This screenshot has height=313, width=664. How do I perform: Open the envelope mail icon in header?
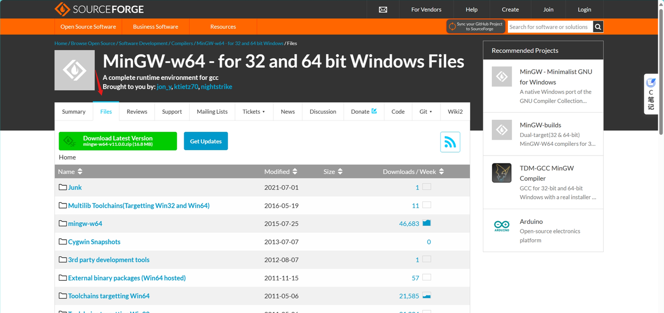click(x=383, y=9)
